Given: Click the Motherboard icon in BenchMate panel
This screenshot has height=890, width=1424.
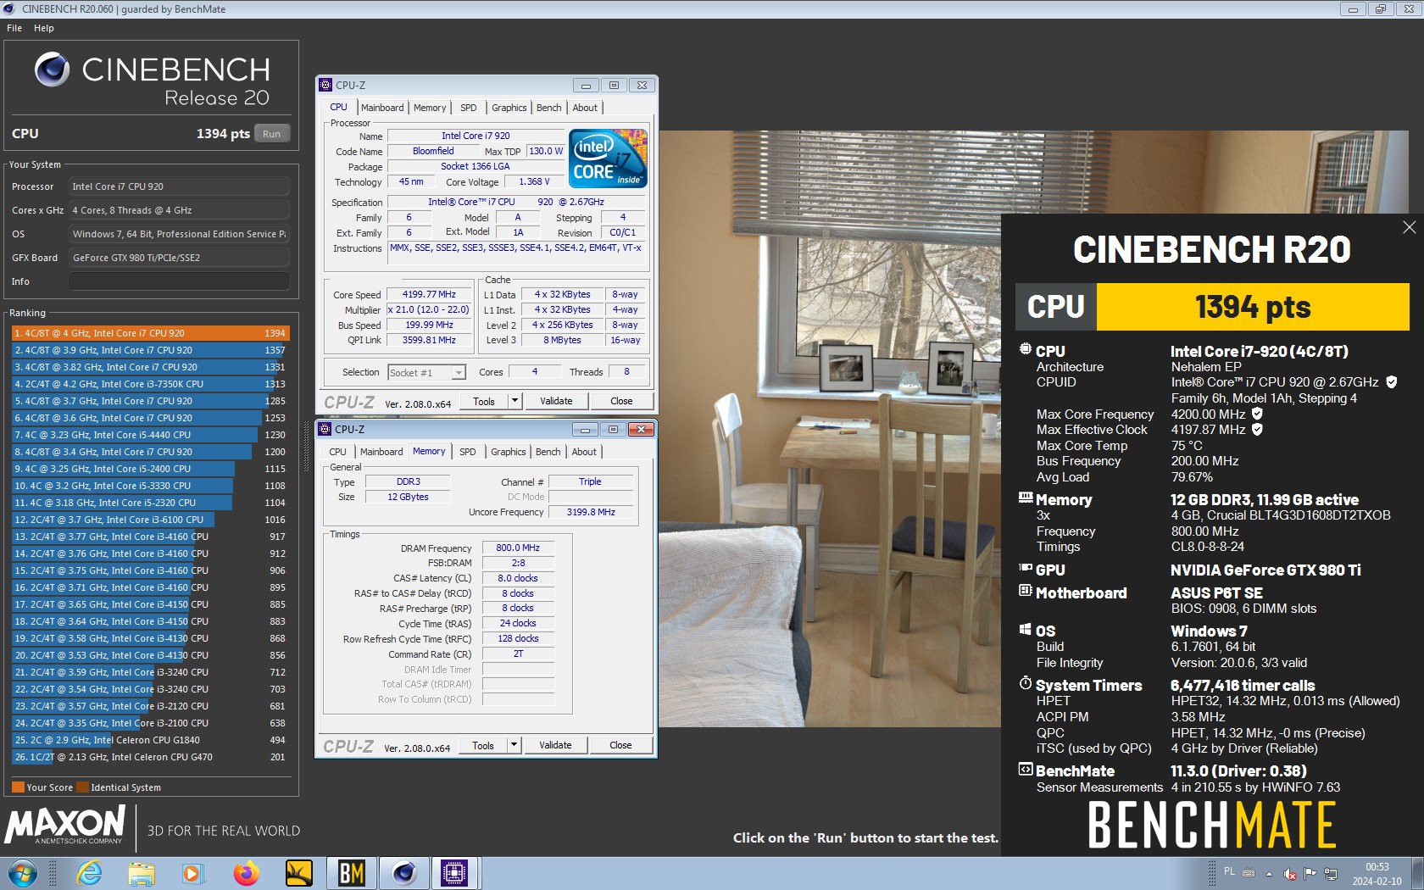Looking at the screenshot, I should coord(1026,591).
